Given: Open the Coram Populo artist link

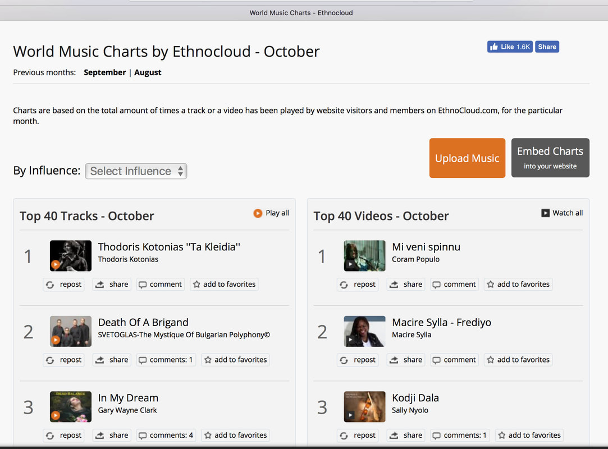Looking at the screenshot, I should click(415, 259).
